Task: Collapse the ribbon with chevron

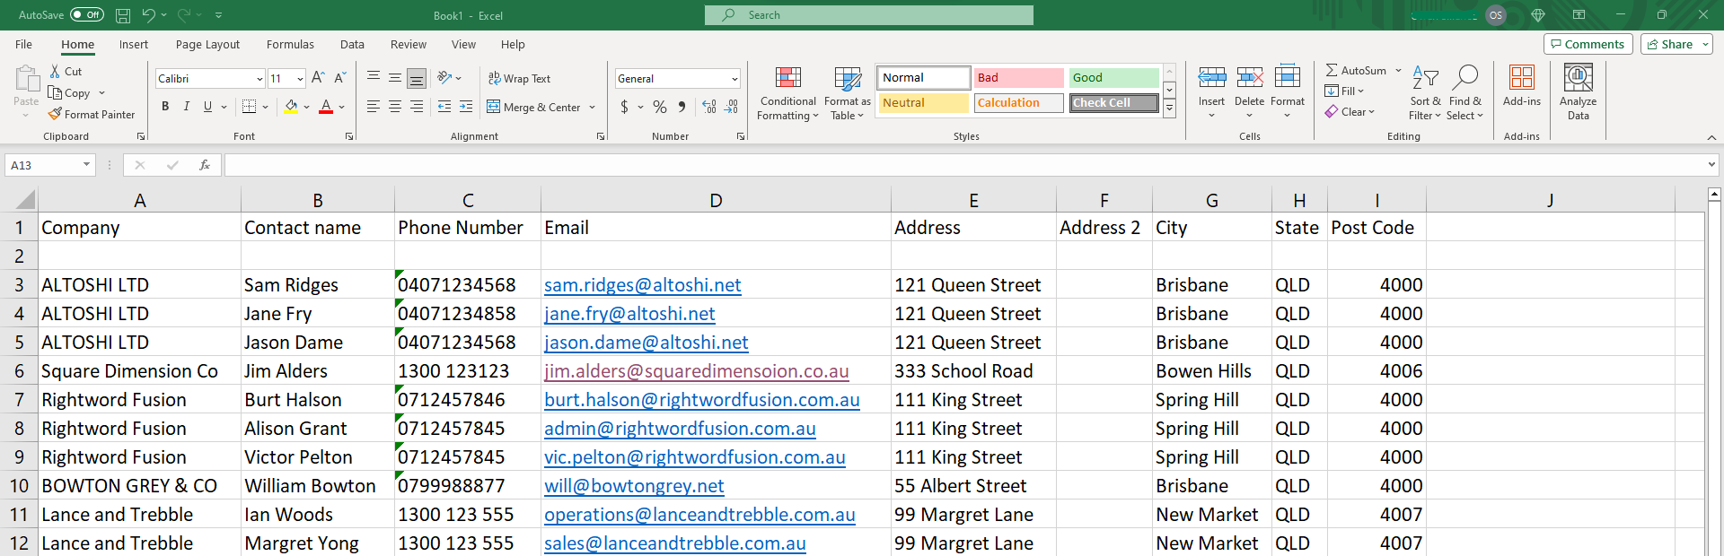Action: 1711,137
